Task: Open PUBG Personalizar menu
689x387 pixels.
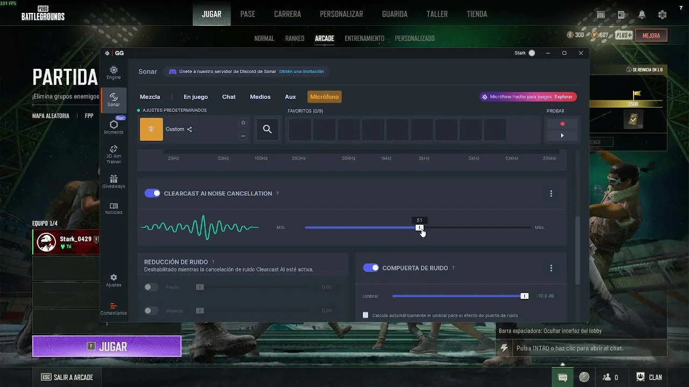Action: [341, 14]
